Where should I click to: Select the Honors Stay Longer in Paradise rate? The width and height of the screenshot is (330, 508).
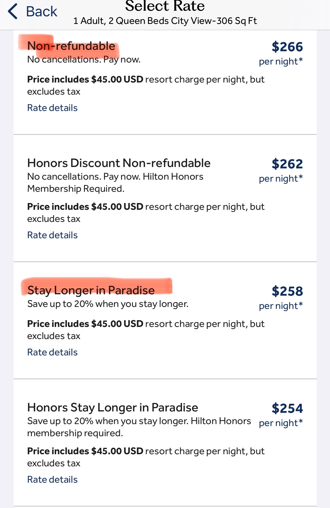pos(113,407)
